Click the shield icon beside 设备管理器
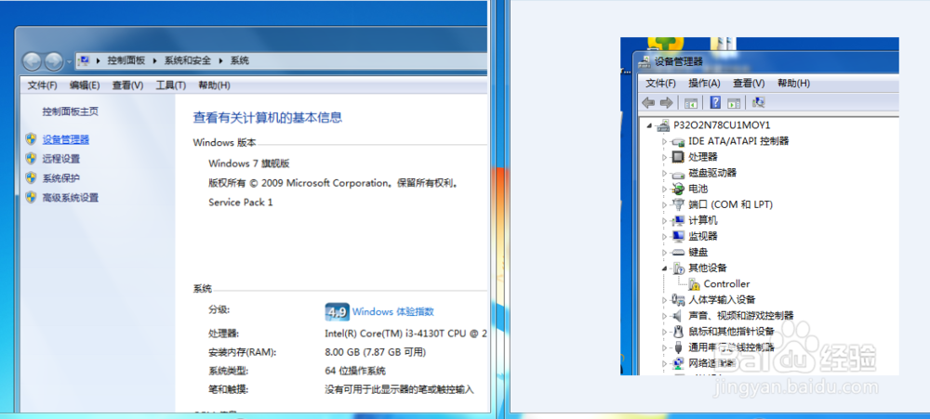Image resolution: width=930 pixels, height=419 pixels. 31,139
